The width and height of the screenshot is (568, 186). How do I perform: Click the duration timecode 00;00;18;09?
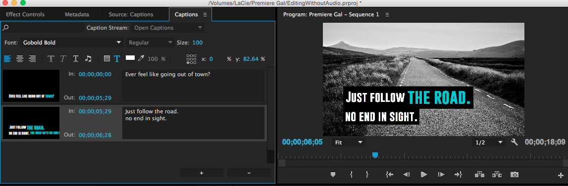[x=545, y=142]
